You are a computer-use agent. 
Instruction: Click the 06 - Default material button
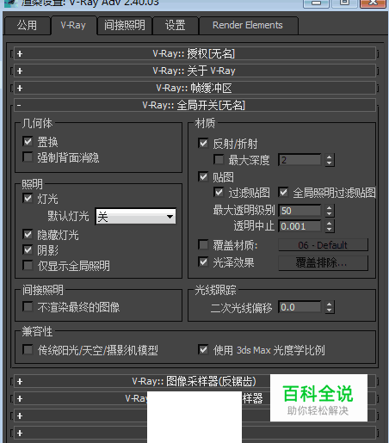[x=323, y=245]
